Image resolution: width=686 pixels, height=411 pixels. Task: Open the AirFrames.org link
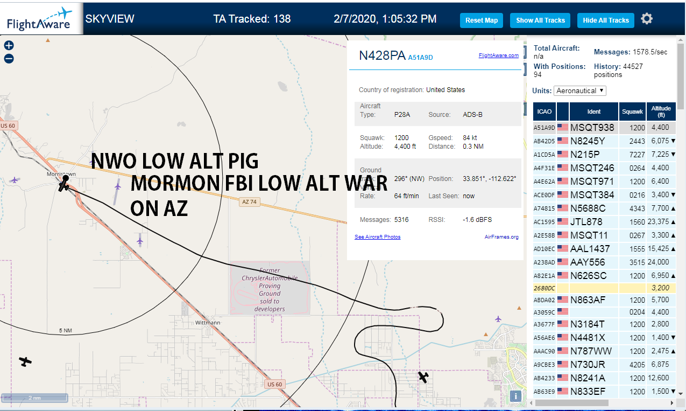coord(501,237)
